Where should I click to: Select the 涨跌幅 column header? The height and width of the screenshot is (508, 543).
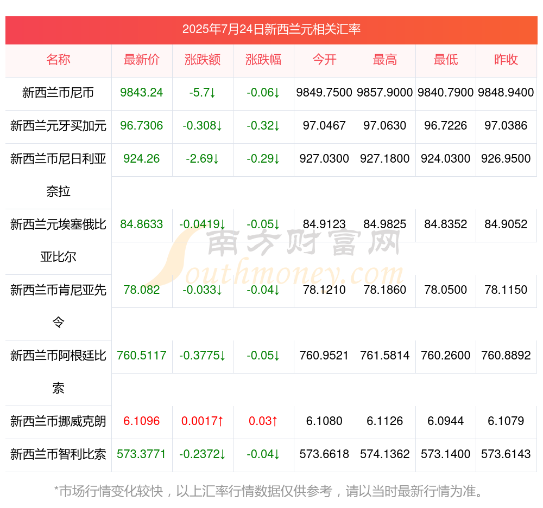(263, 60)
